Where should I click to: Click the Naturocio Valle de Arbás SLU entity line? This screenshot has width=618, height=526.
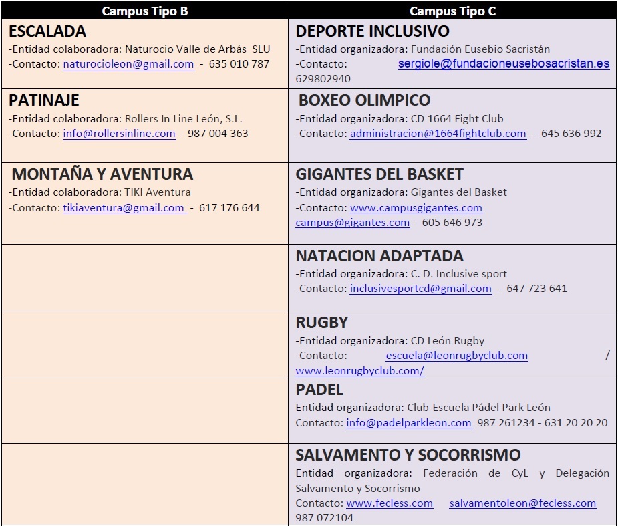(140, 49)
